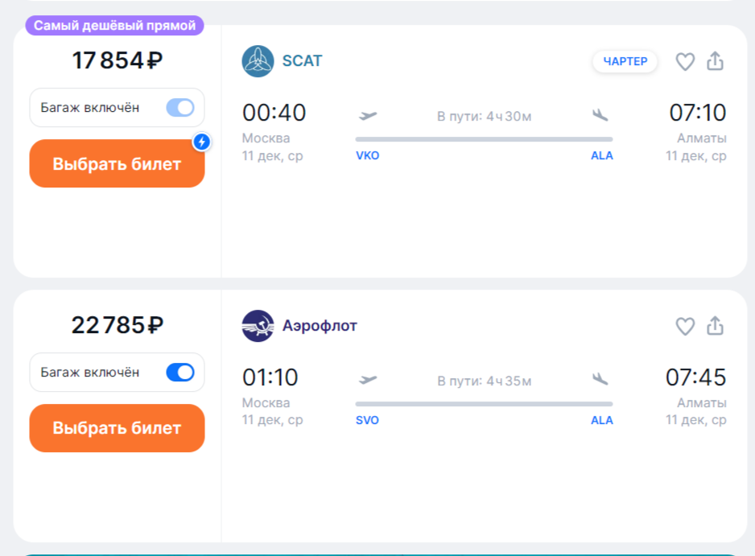
Task: Toggle baggage included for 22 785₽ ticket
Action: coord(180,373)
